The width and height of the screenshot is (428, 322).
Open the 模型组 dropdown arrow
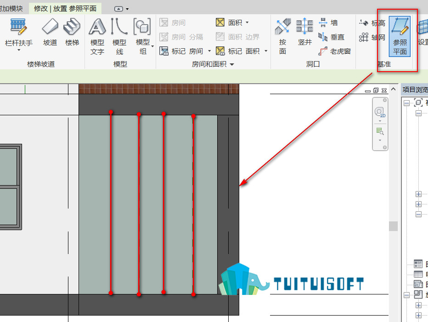pos(152,46)
